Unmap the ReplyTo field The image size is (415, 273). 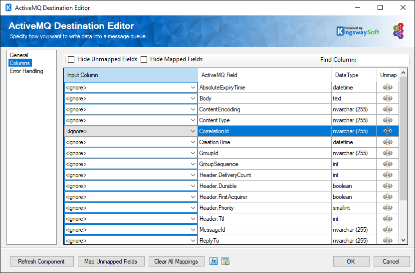click(388, 240)
